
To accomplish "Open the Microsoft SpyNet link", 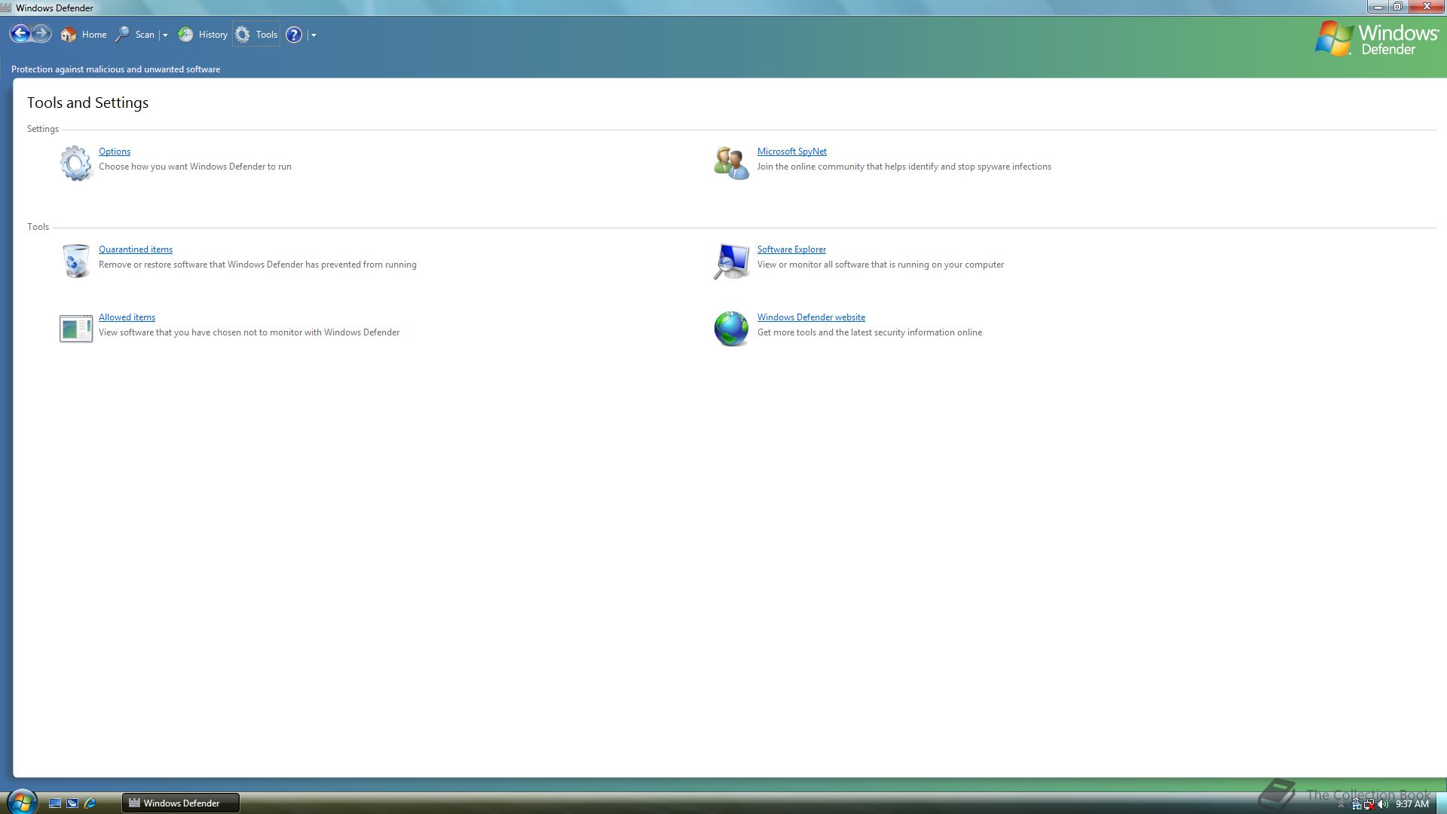I will [x=792, y=151].
